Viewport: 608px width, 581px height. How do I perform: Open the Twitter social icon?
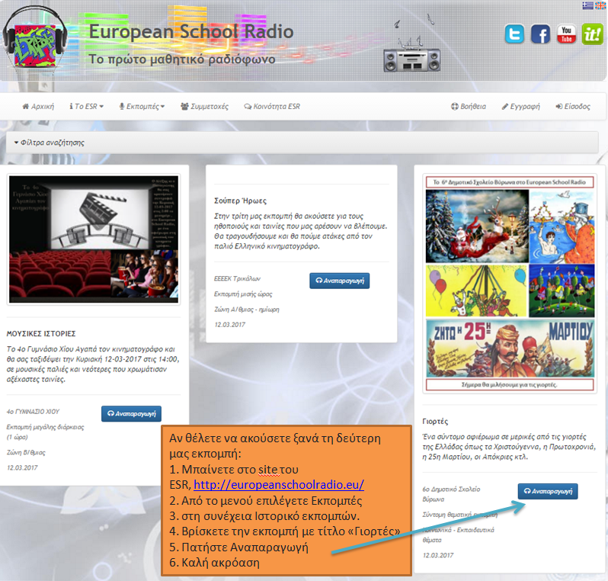(x=515, y=34)
